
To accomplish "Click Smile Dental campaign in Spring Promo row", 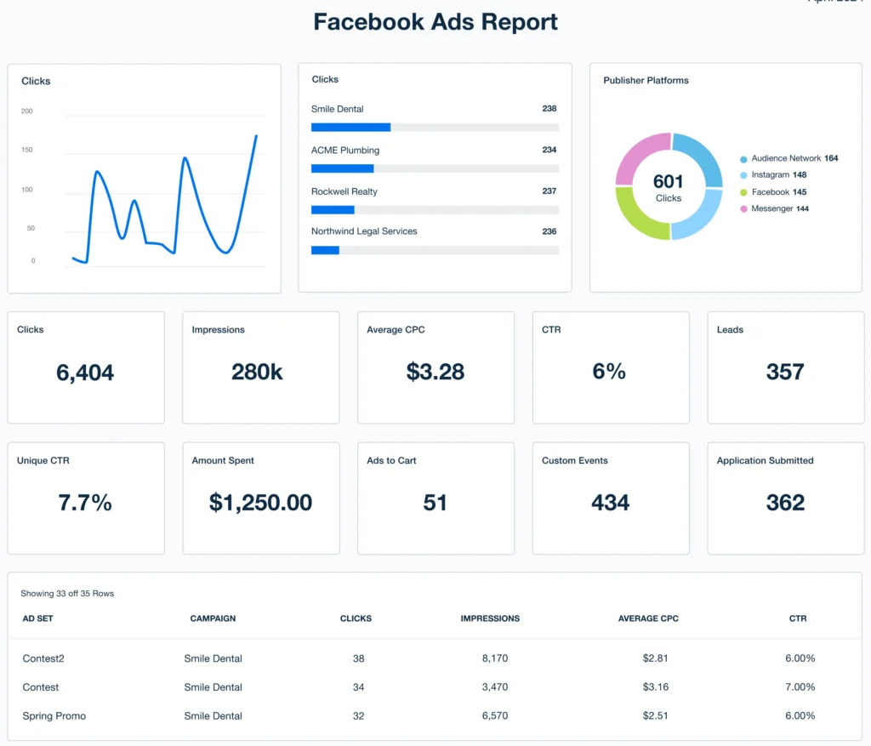I will click(213, 716).
